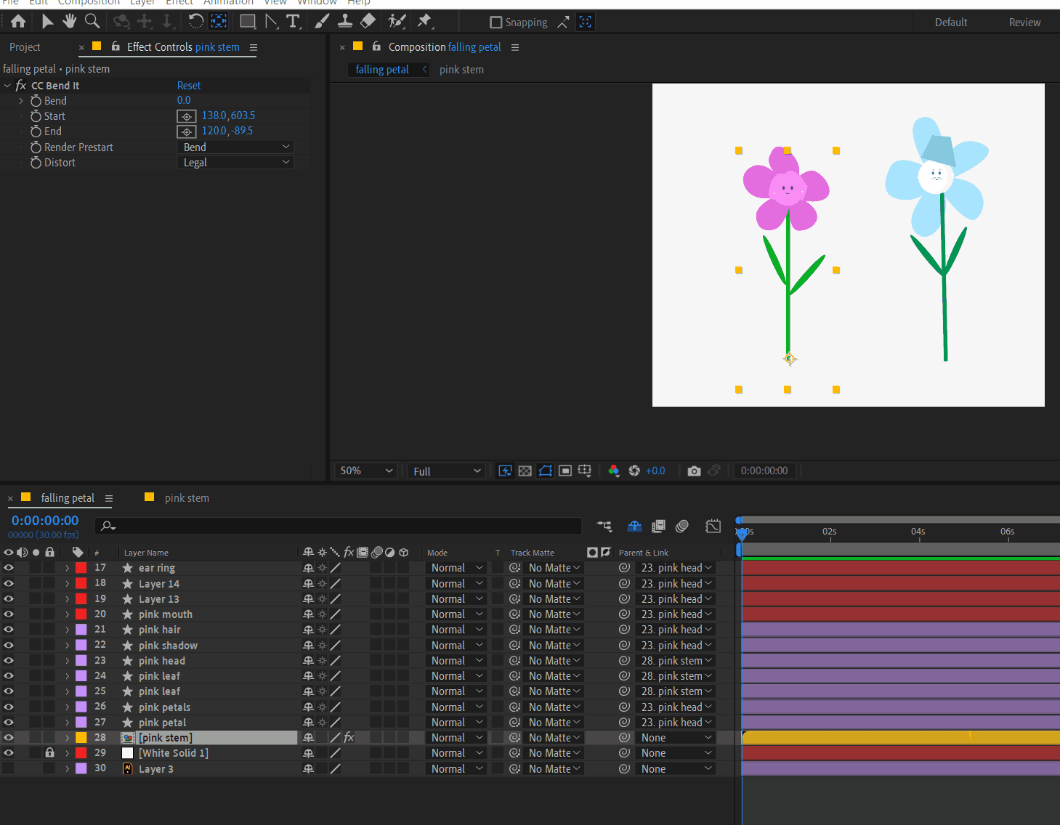Hide the pink hair layer

click(x=9, y=630)
